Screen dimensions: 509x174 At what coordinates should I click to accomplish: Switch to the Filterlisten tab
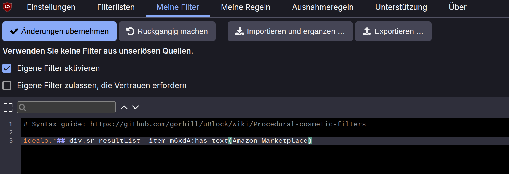116,7
